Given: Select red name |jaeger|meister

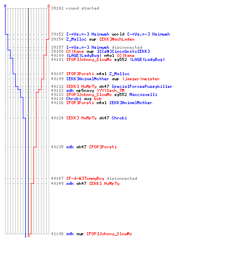Looking at the screenshot, I should (141, 79).
